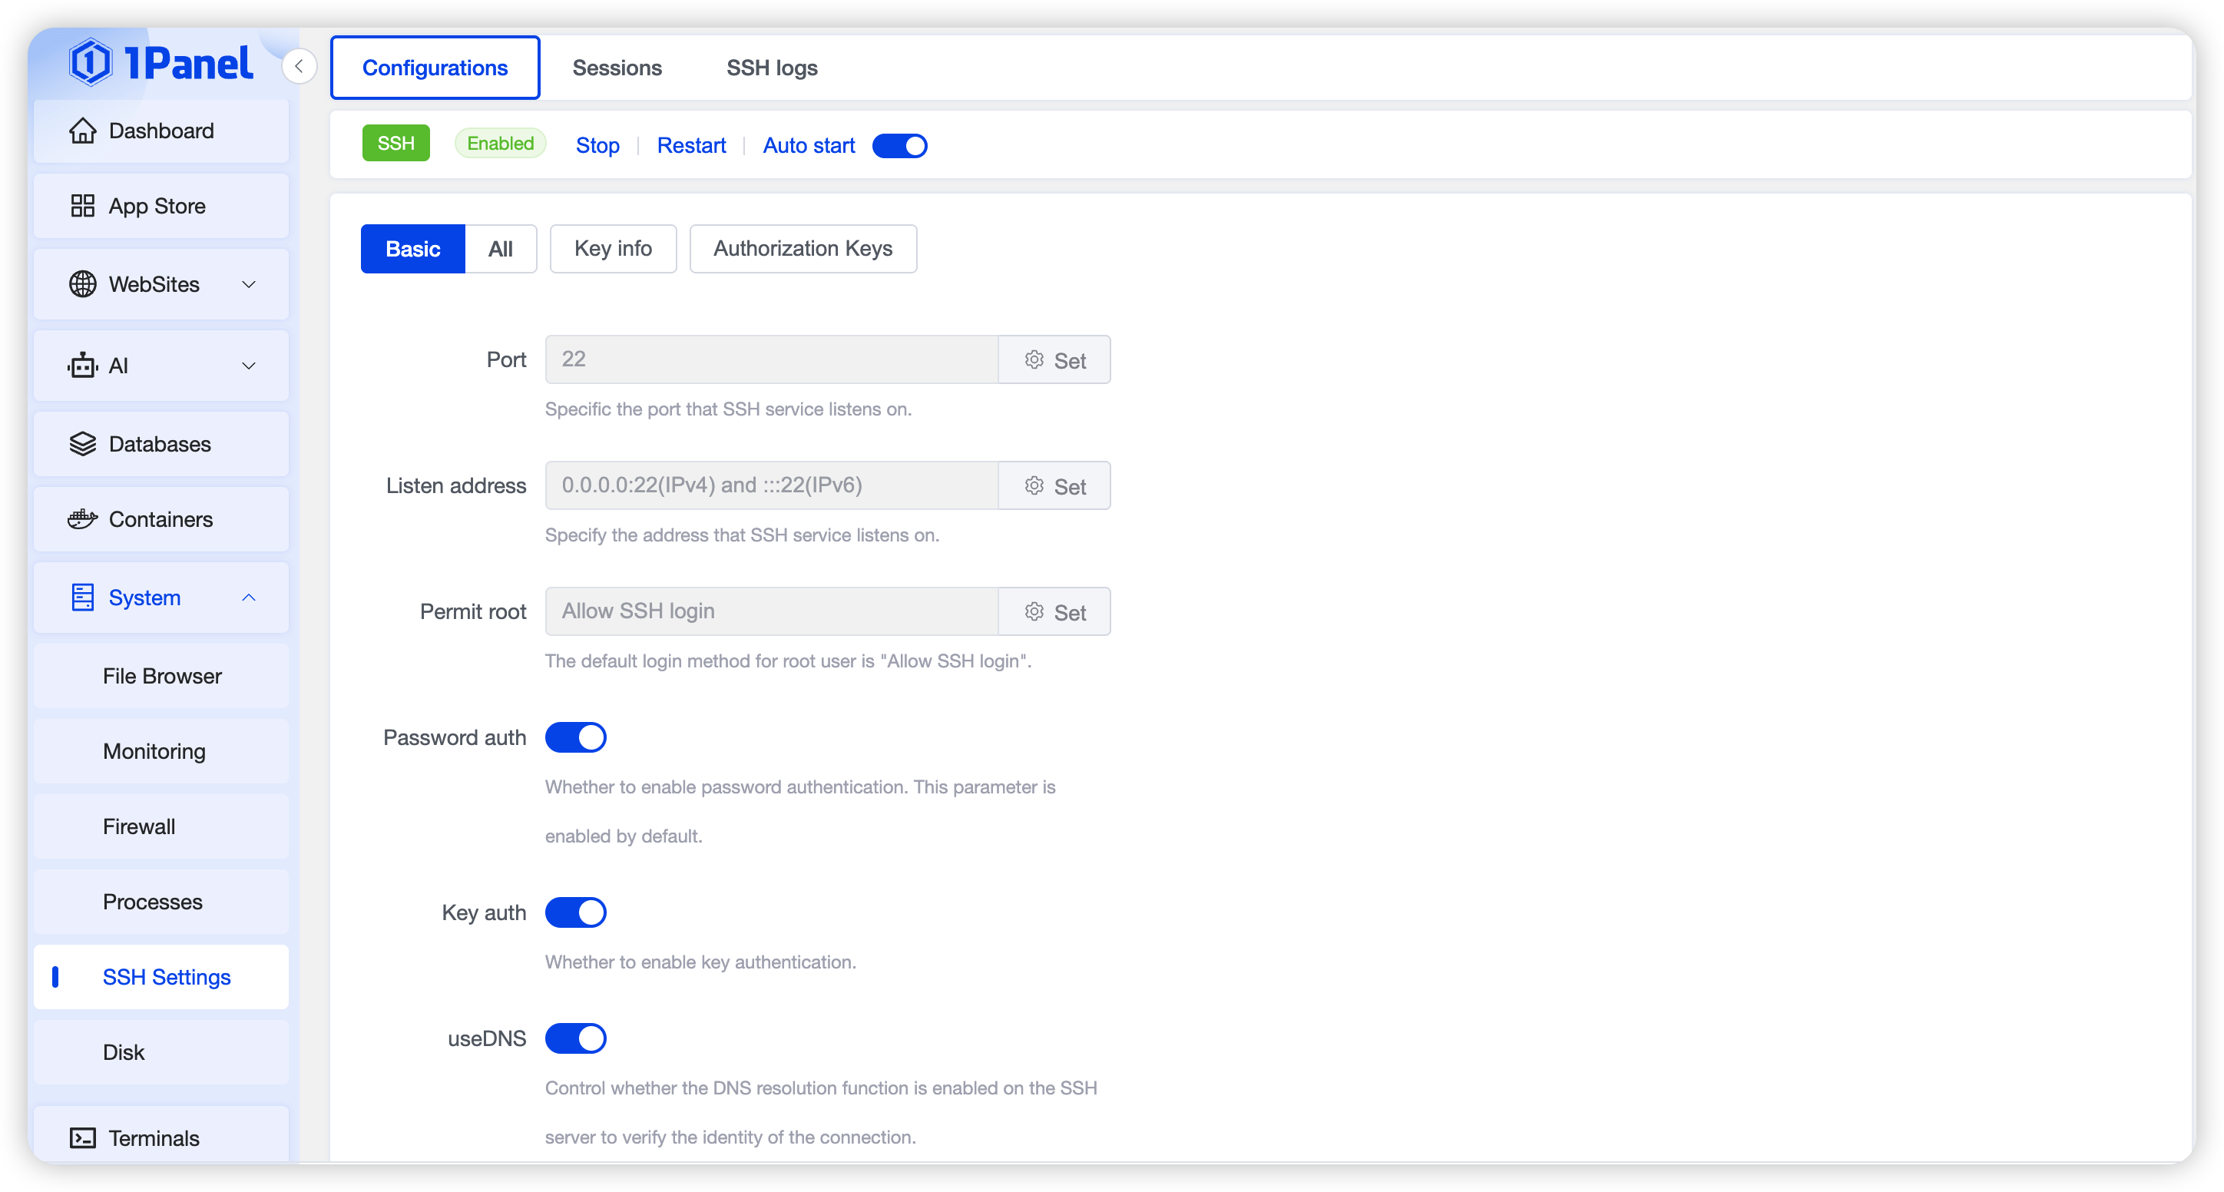The width and height of the screenshot is (2224, 1192).
Task: Disable the Auto start switch
Action: (899, 146)
